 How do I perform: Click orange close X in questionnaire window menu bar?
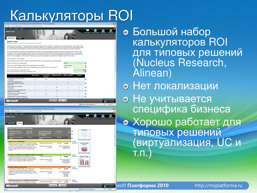click(114, 29)
